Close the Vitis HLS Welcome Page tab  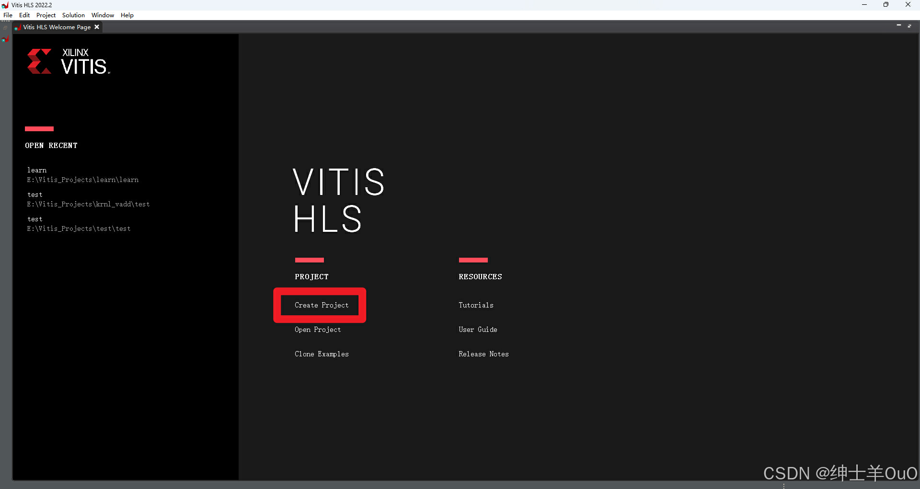[x=97, y=27]
